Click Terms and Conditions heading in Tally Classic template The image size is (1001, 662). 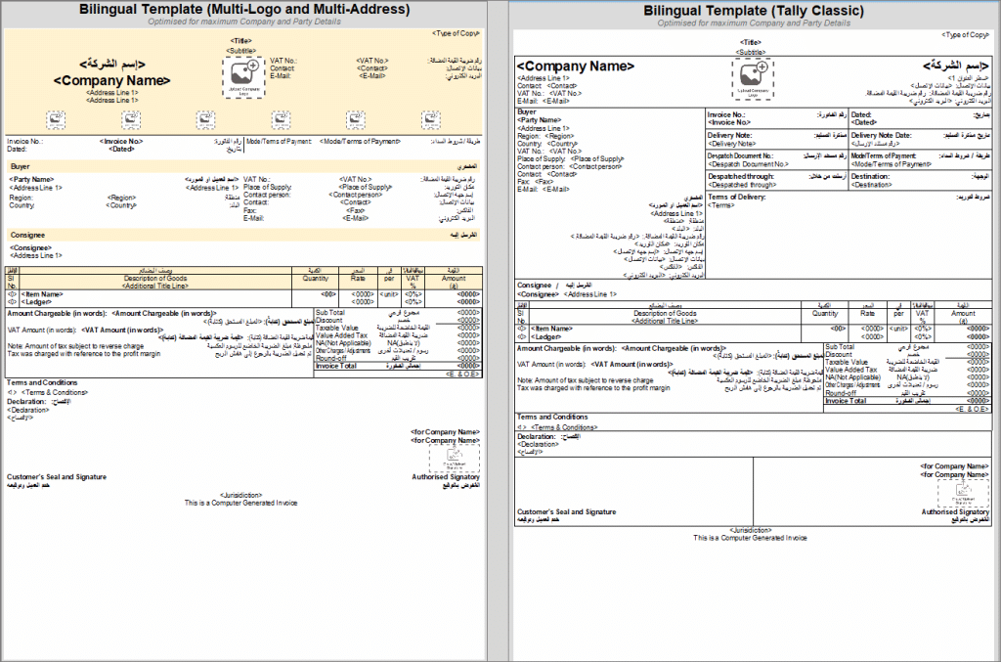[552, 417]
